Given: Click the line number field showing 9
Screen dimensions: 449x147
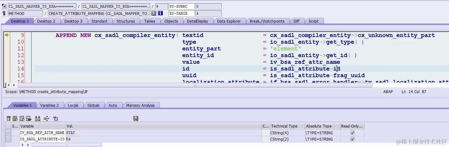Looking at the screenshot, I should pyautogui.click(x=161, y=6).
